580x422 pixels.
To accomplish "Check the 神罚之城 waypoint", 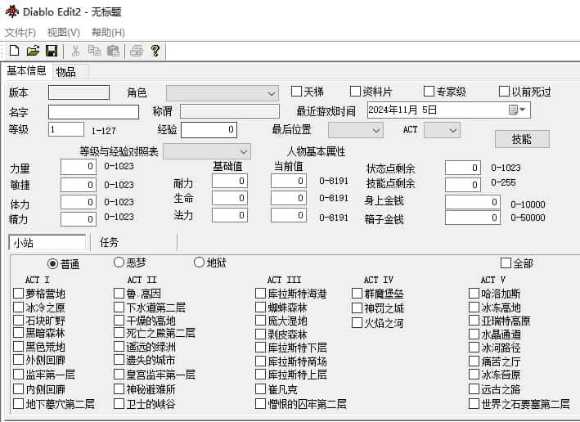I will click(x=378, y=308).
